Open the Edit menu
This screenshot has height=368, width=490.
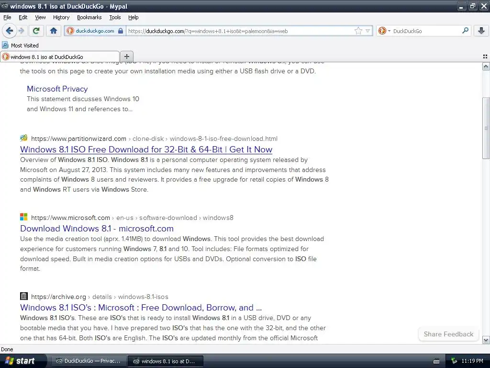(x=23, y=17)
